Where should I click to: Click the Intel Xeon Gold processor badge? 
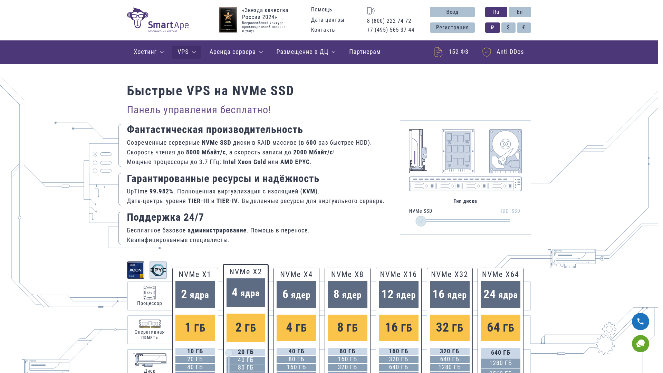click(136, 270)
